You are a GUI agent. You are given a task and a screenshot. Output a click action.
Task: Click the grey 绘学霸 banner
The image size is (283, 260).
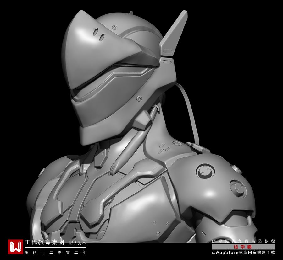pyautogui.click(x=243, y=247)
